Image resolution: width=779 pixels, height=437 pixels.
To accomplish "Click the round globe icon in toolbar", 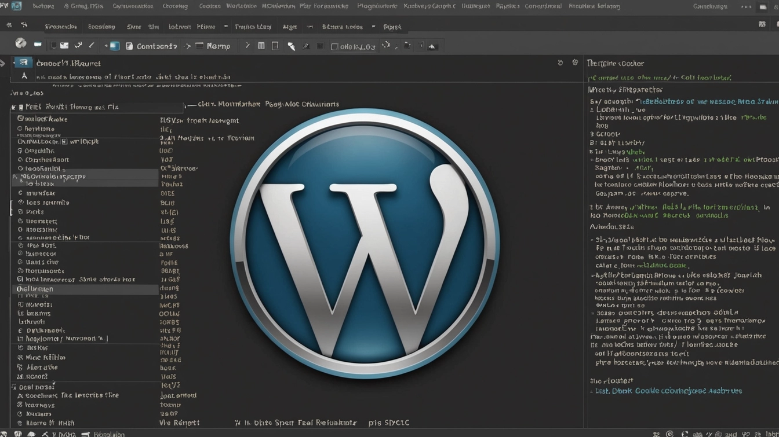I will (21, 43).
